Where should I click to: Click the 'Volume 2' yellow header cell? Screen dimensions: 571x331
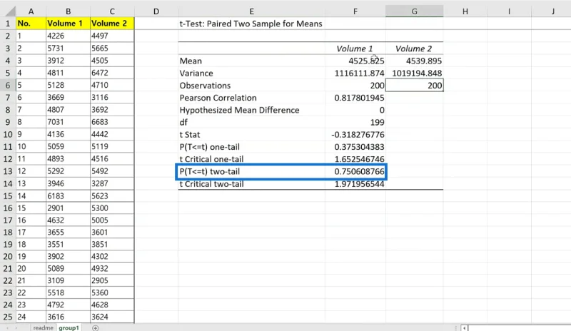tap(112, 24)
